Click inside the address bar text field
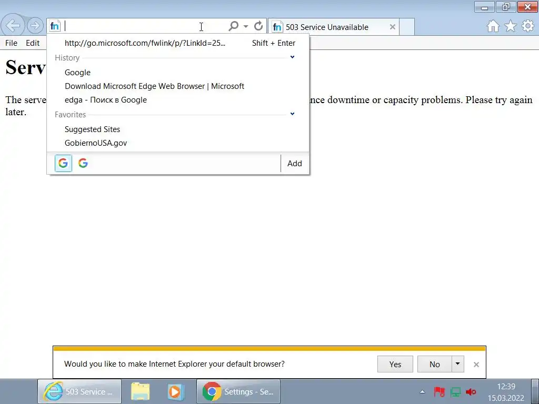The height and width of the screenshot is (404, 539). tap(144, 26)
